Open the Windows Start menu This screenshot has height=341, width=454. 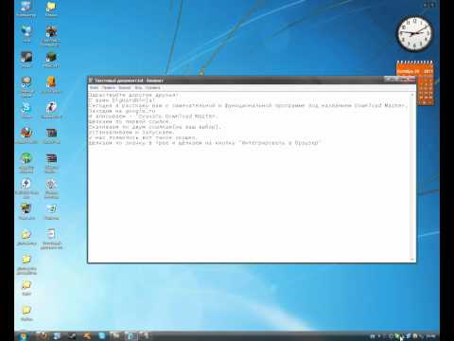(x=23, y=336)
